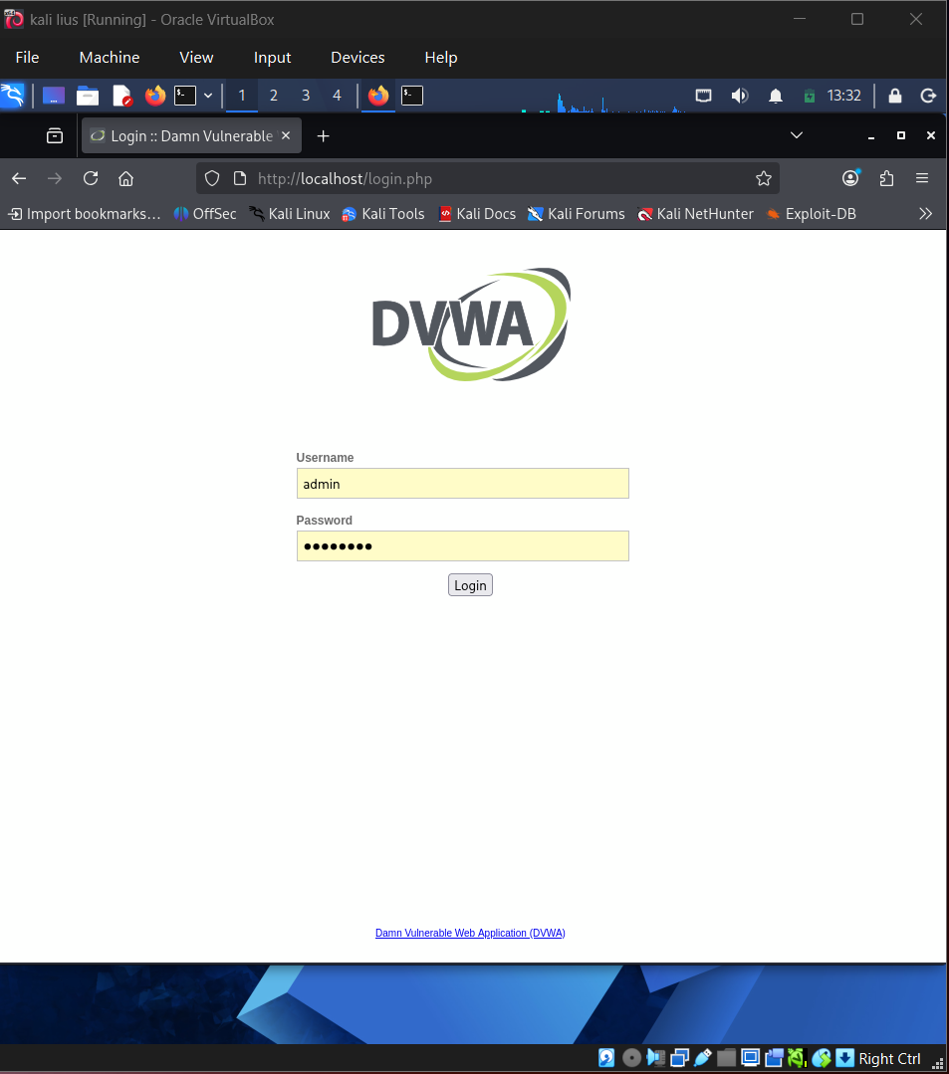Go to the Firefox home page

coord(126,179)
